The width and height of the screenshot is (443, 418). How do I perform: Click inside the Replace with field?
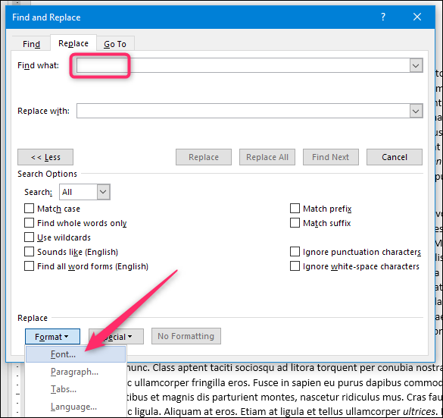pyautogui.click(x=243, y=111)
